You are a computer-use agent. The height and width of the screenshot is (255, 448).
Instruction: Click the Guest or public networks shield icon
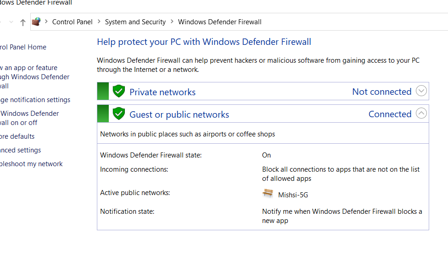coord(118,114)
